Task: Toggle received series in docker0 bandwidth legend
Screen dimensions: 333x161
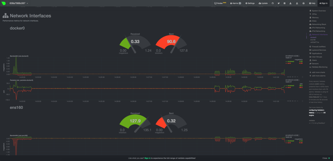Action: tap(290, 61)
